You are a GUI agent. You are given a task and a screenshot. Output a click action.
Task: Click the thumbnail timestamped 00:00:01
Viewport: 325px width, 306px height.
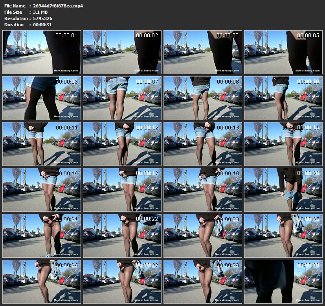point(42,52)
